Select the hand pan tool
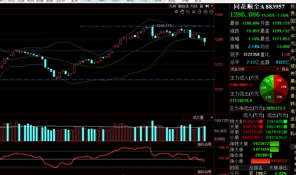 point(182,12)
